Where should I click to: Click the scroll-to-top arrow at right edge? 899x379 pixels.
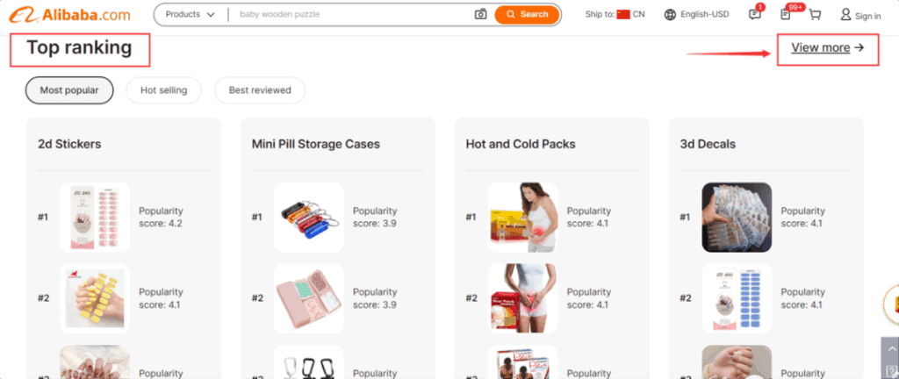coord(891,348)
